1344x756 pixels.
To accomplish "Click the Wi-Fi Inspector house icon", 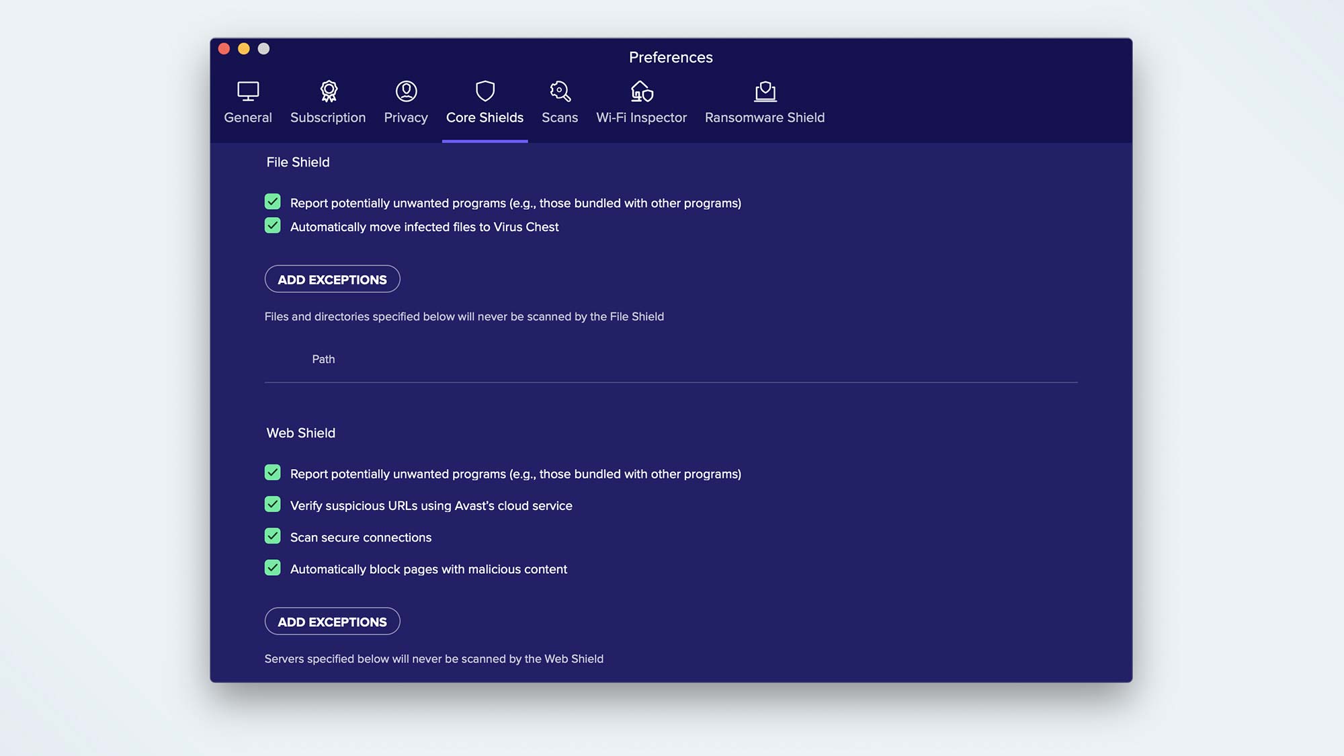I will [642, 91].
